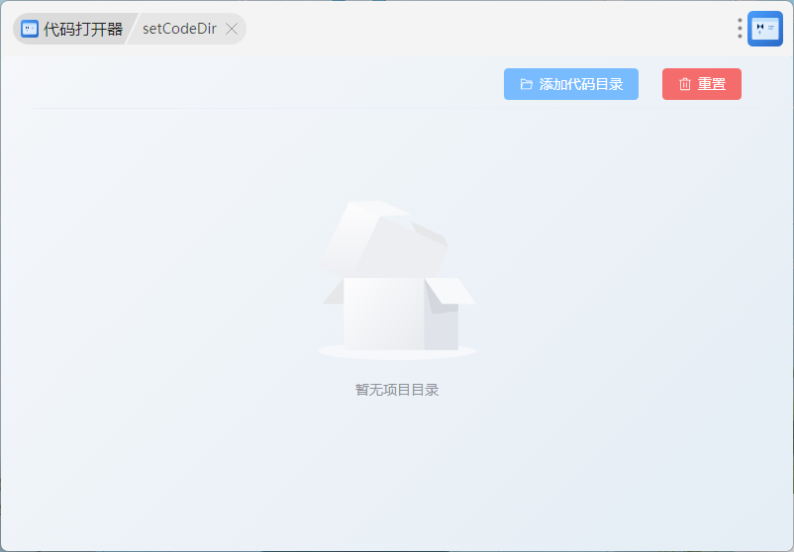Click the empty box illustration
This screenshot has height=552, width=794.
(x=397, y=280)
